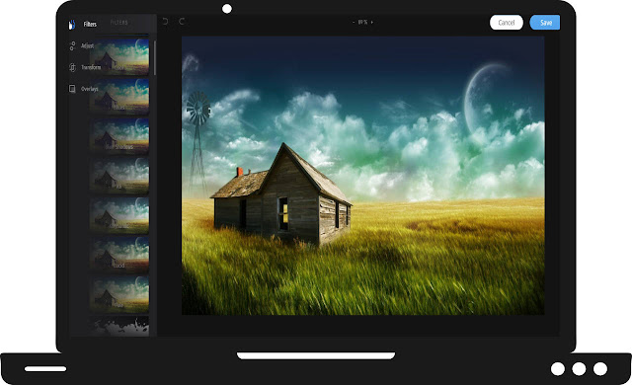Apply the black-and-white splatter filter thumbnail
The image size is (632, 385).
point(119,326)
